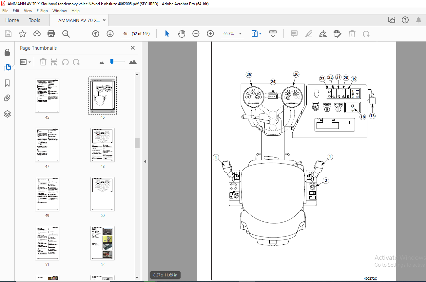Zoom out with the minus icon
Image resolution: width=426 pixels, height=282 pixels.
coord(196,34)
